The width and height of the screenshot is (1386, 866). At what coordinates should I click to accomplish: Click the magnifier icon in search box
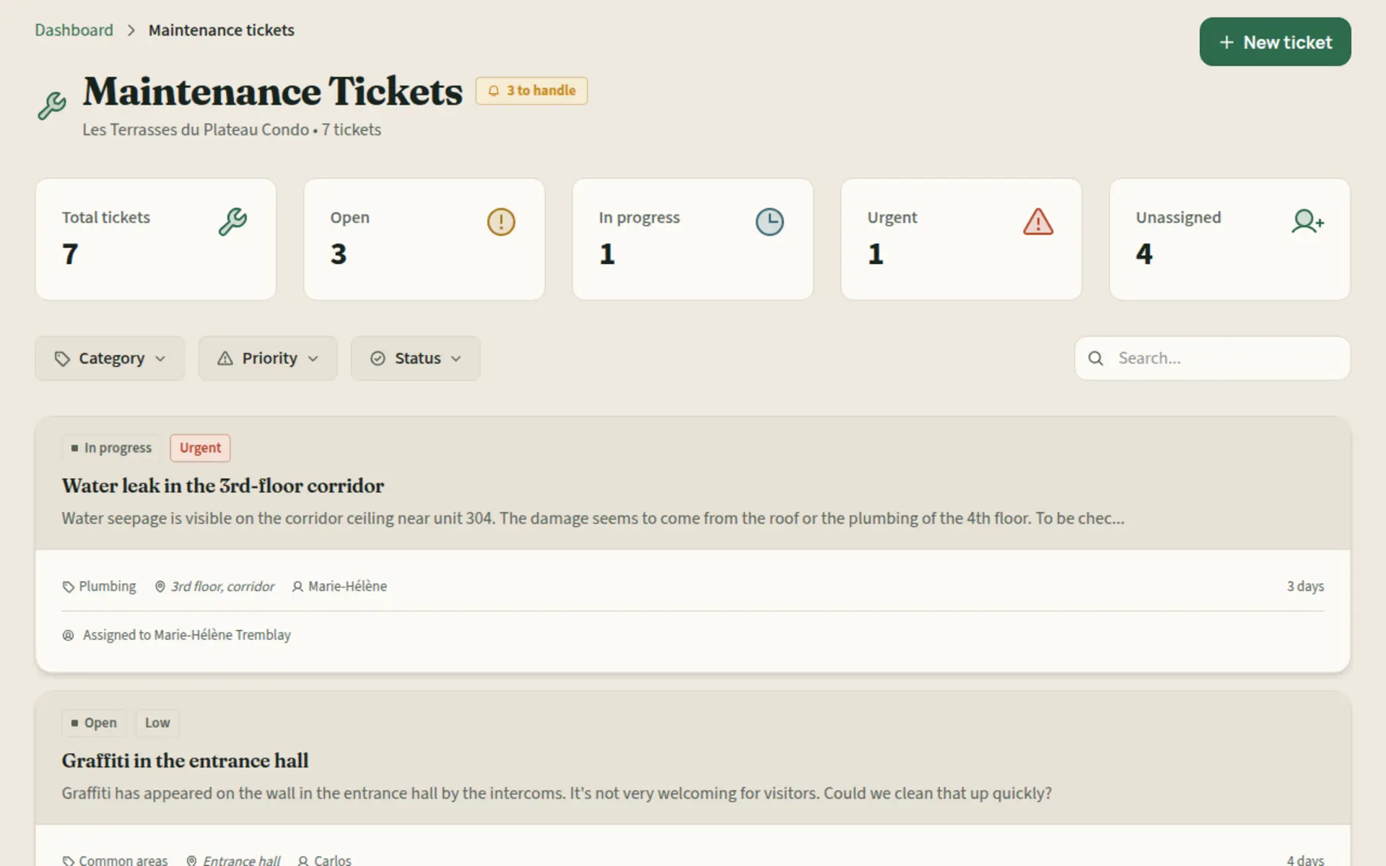tap(1095, 358)
